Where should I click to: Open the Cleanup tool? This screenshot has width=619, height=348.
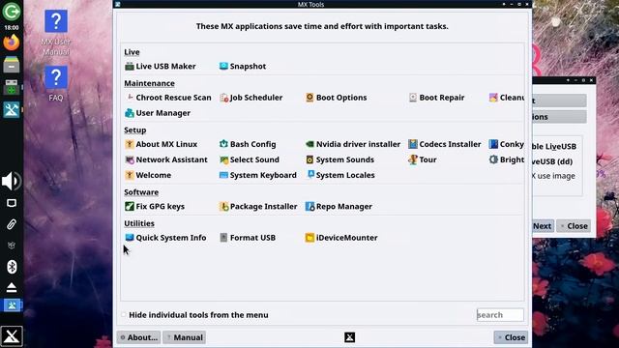[507, 98]
